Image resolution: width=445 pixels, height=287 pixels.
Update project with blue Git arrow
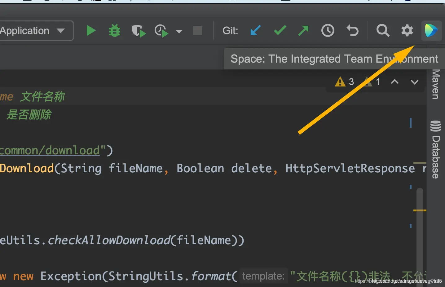255,31
